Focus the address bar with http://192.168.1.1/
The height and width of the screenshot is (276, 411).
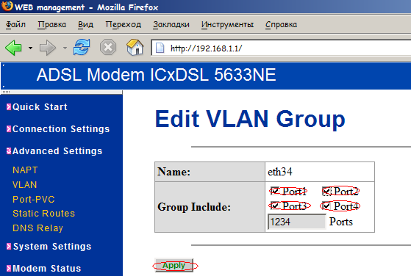click(281, 48)
